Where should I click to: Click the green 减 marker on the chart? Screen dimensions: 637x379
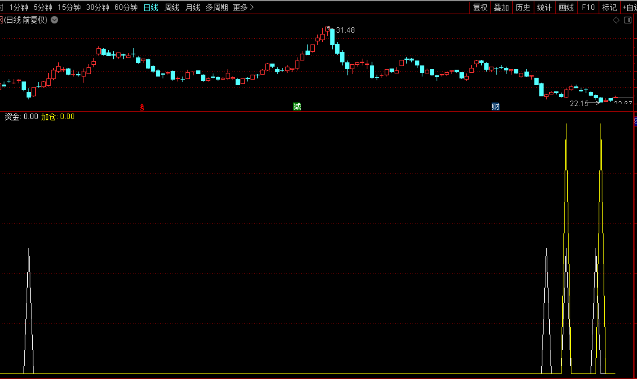(x=297, y=107)
